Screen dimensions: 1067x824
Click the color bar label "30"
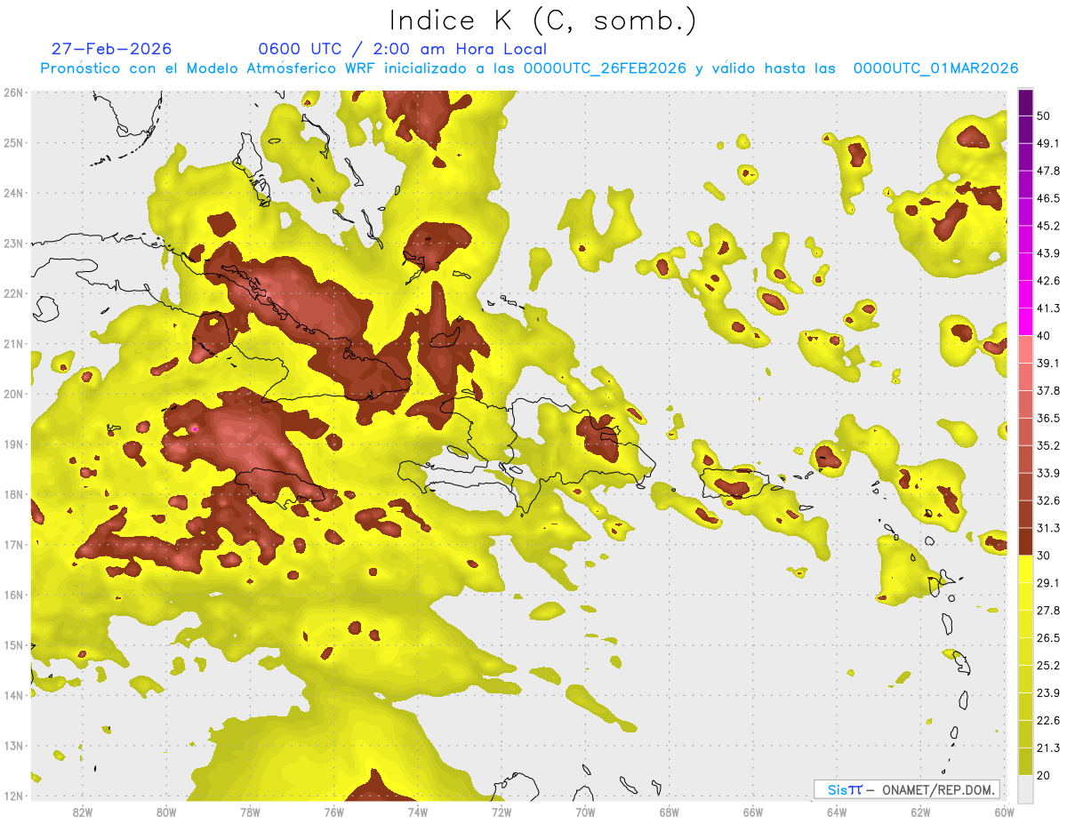(x=1044, y=556)
